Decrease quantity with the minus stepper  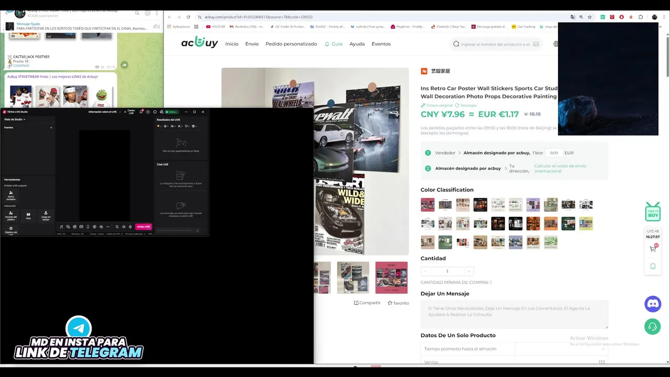pos(426,271)
